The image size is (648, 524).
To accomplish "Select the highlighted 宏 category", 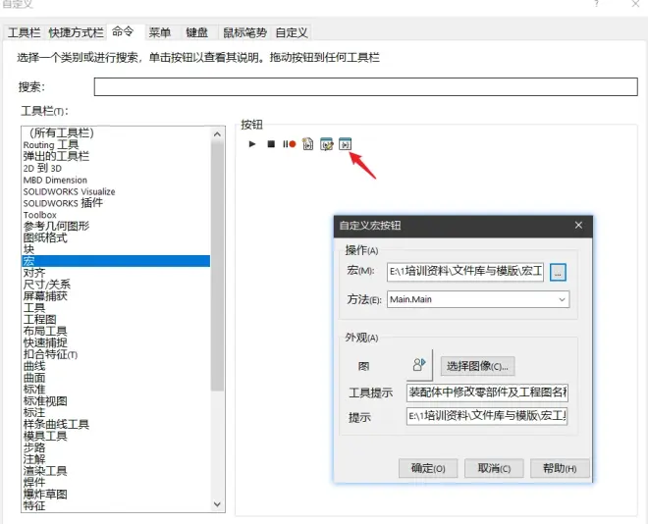I will tap(116, 261).
